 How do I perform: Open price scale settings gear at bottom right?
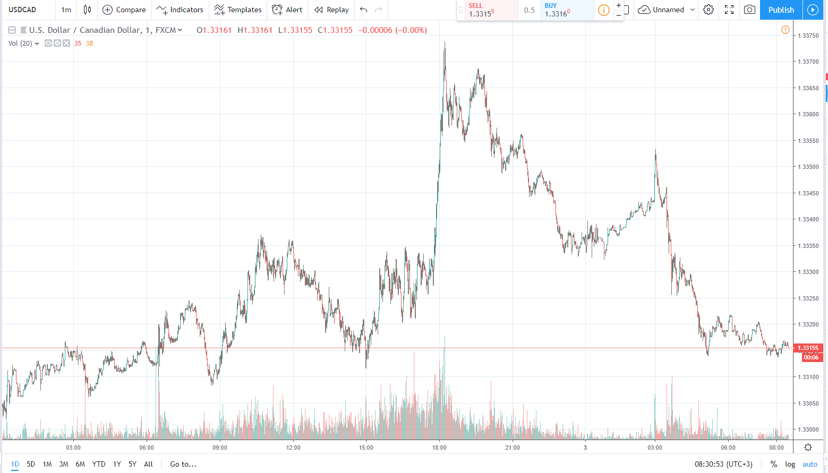808,447
